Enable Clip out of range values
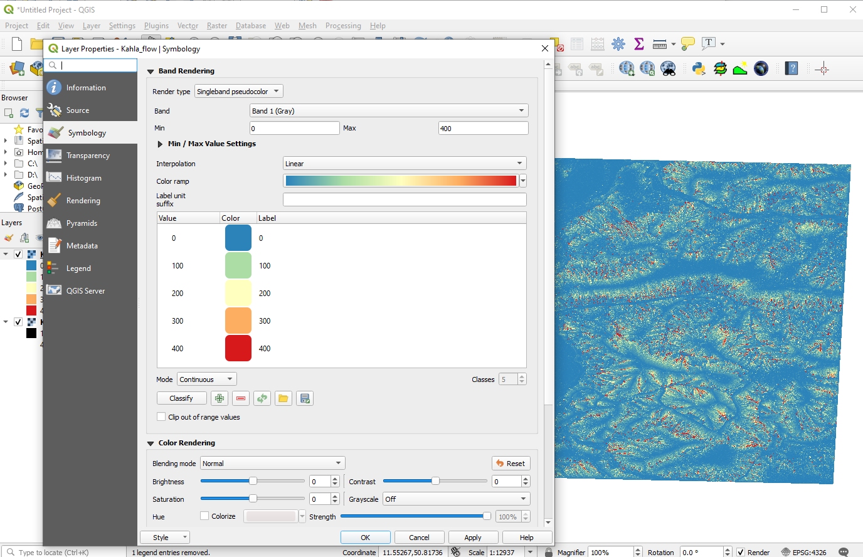The height and width of the screenshot is (557, 863). tap(161, 417)
